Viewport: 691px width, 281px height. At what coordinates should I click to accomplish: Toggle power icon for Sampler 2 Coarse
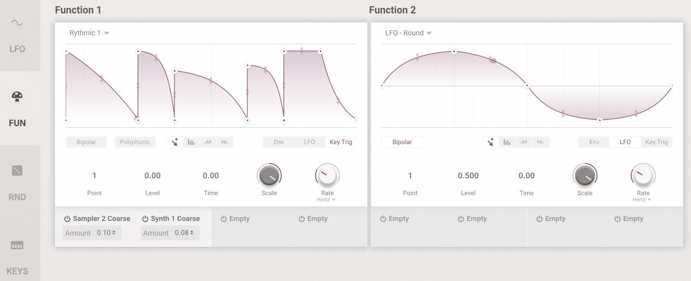[67, 219]
